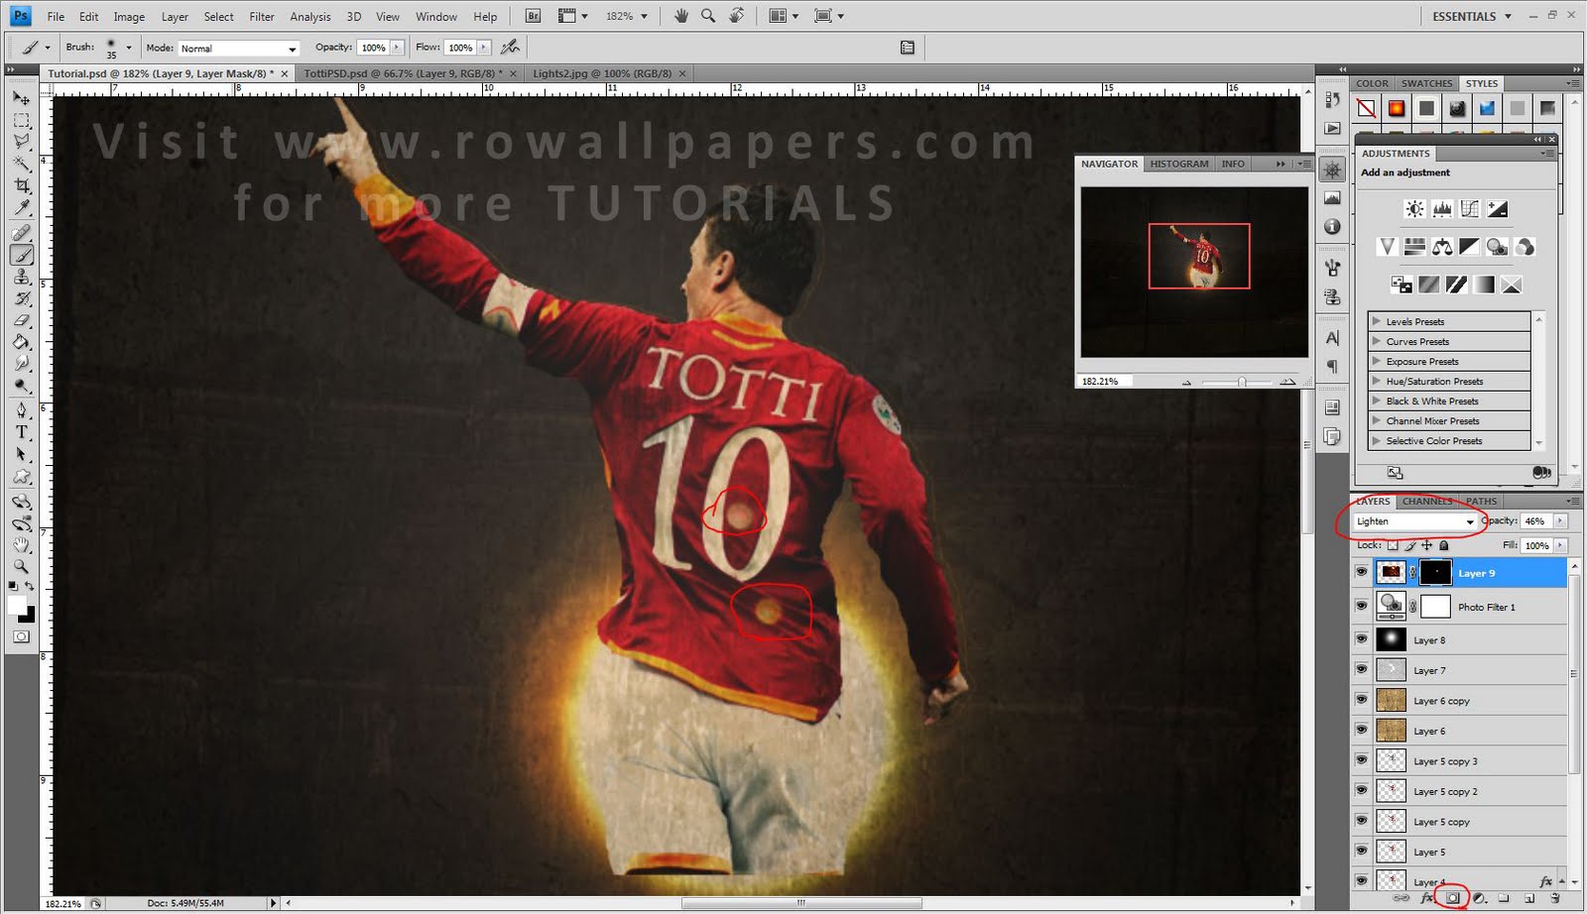Click the foreground color swatch
The width and height of the screenshot is (1587, 914).
click(16, 605)
